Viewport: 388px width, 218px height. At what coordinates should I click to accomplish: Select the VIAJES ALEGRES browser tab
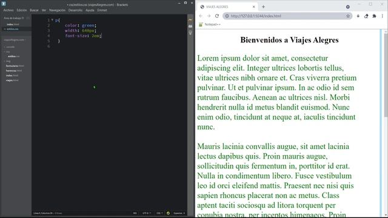tap(227, 7)
